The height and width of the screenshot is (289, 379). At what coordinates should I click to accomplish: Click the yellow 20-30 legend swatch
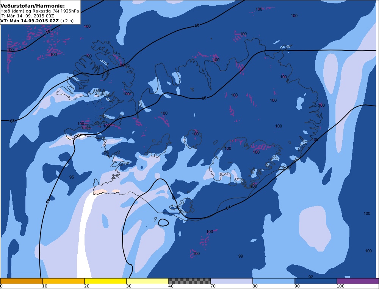coord(105,281)
